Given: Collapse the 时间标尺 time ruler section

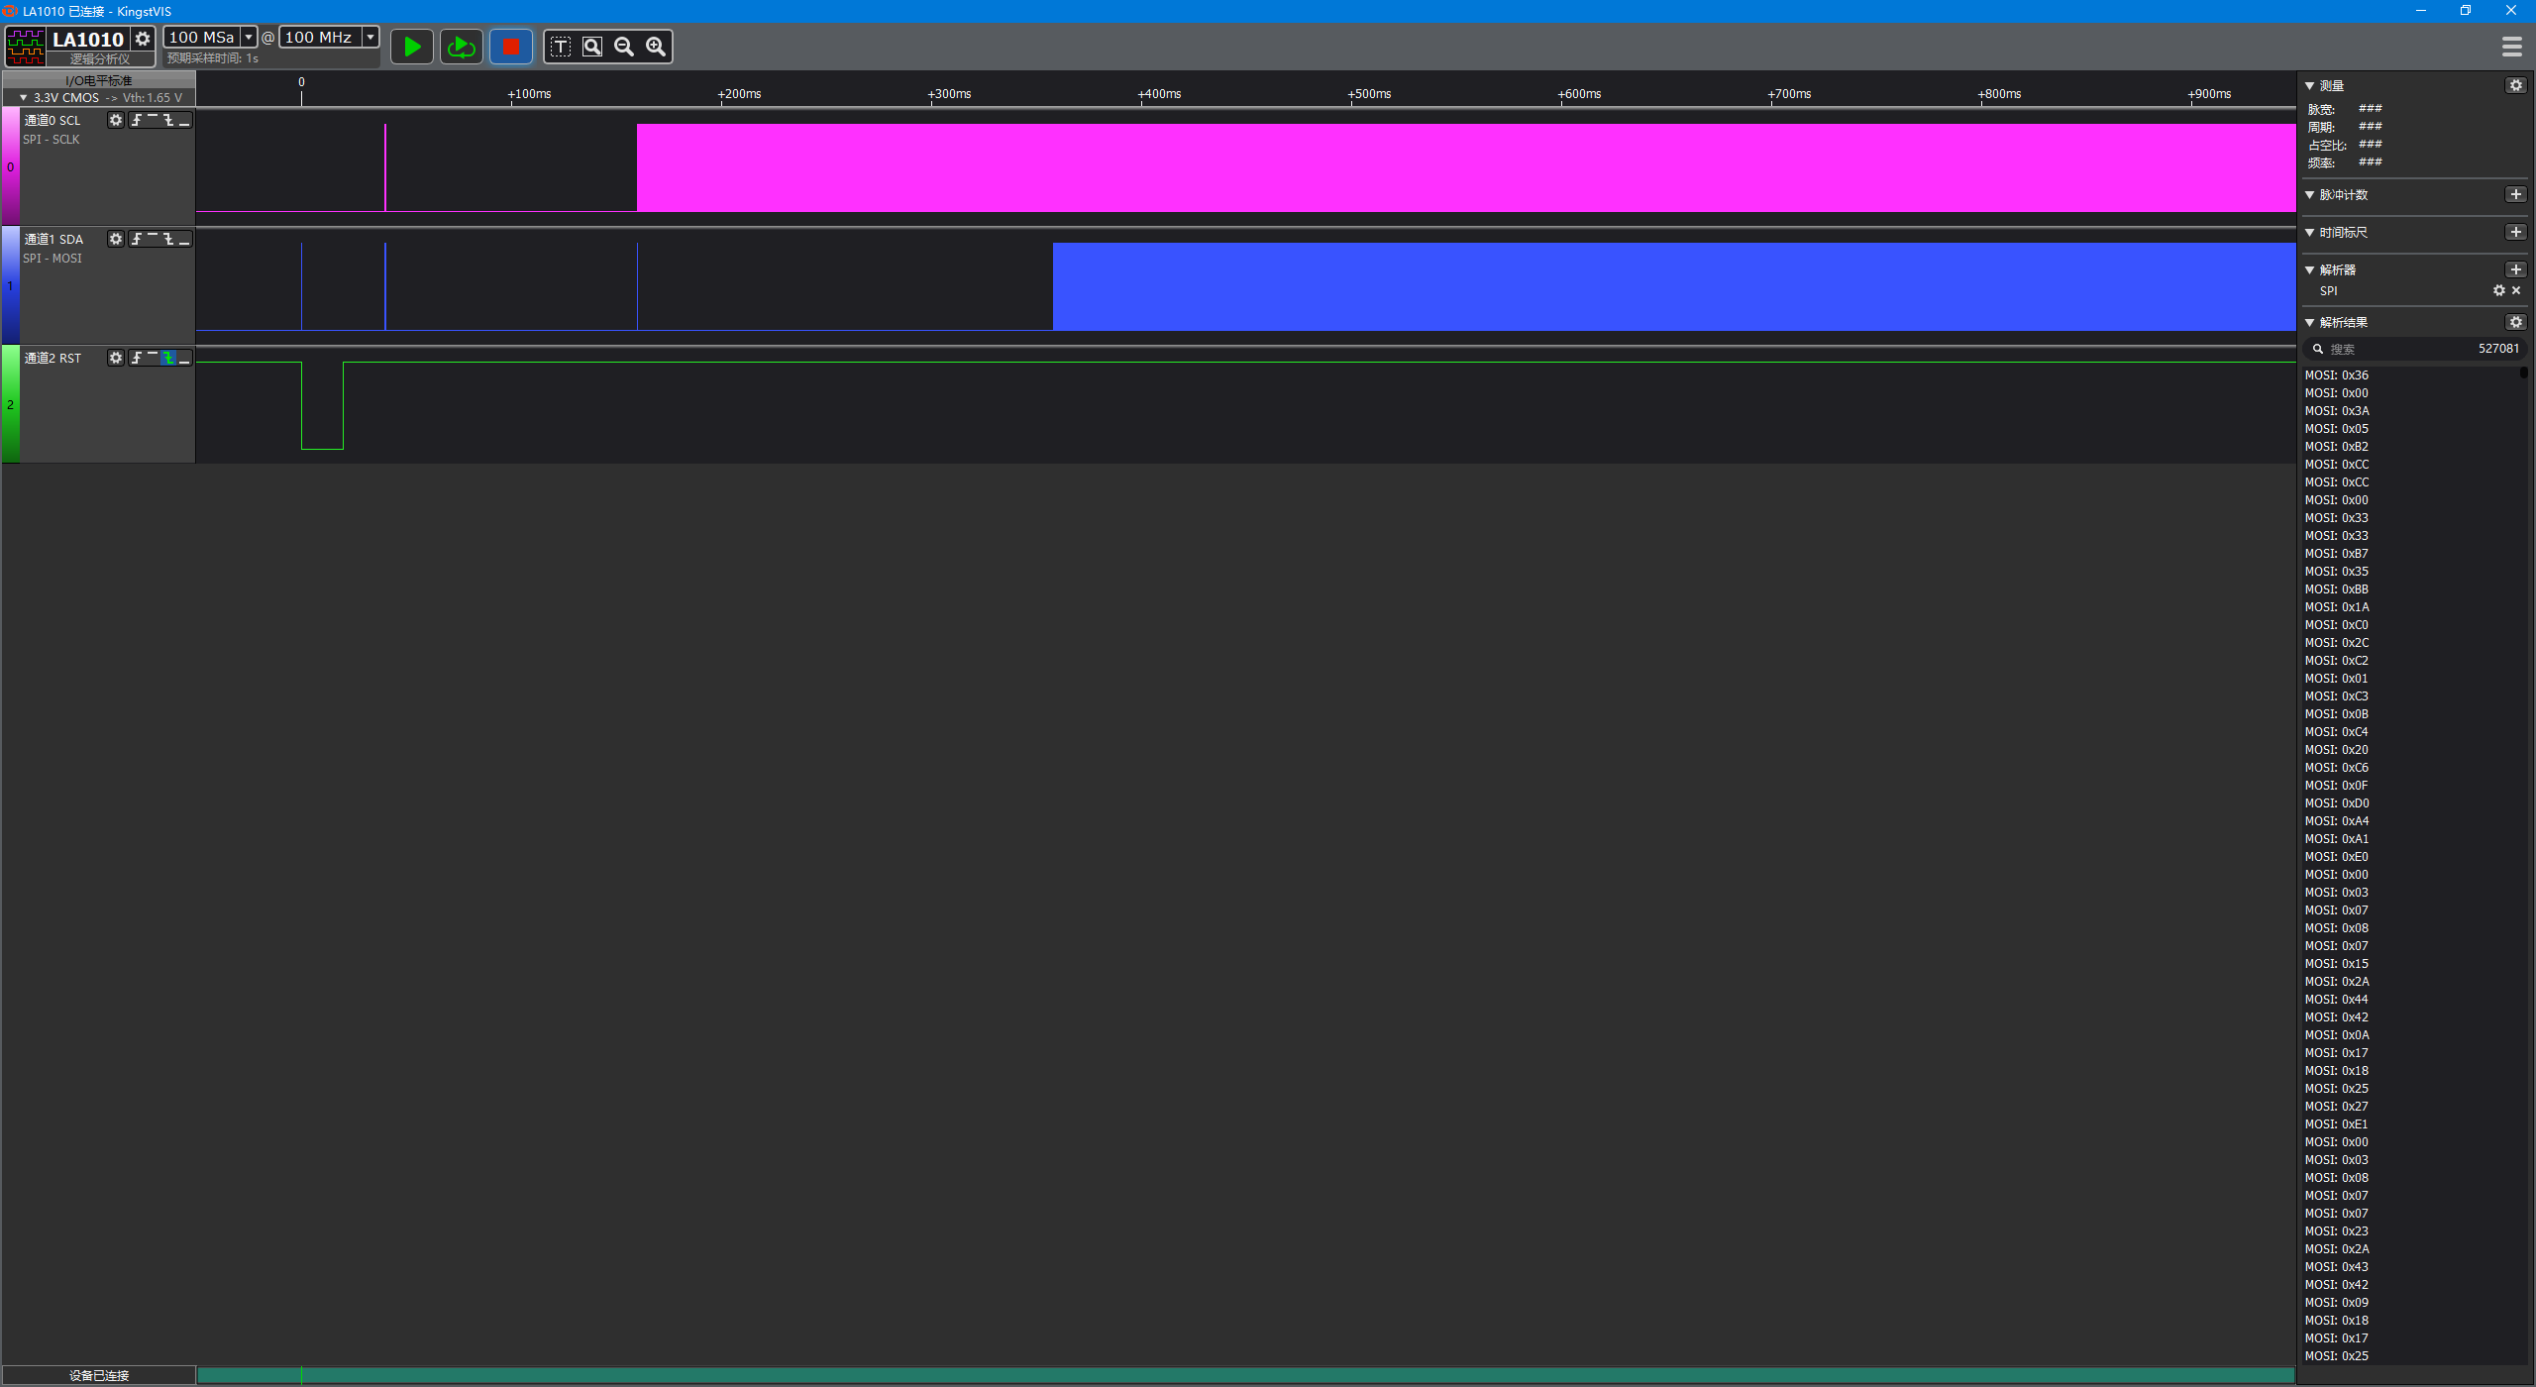Looking at the screenshot, I should [x=2310, y=233].
